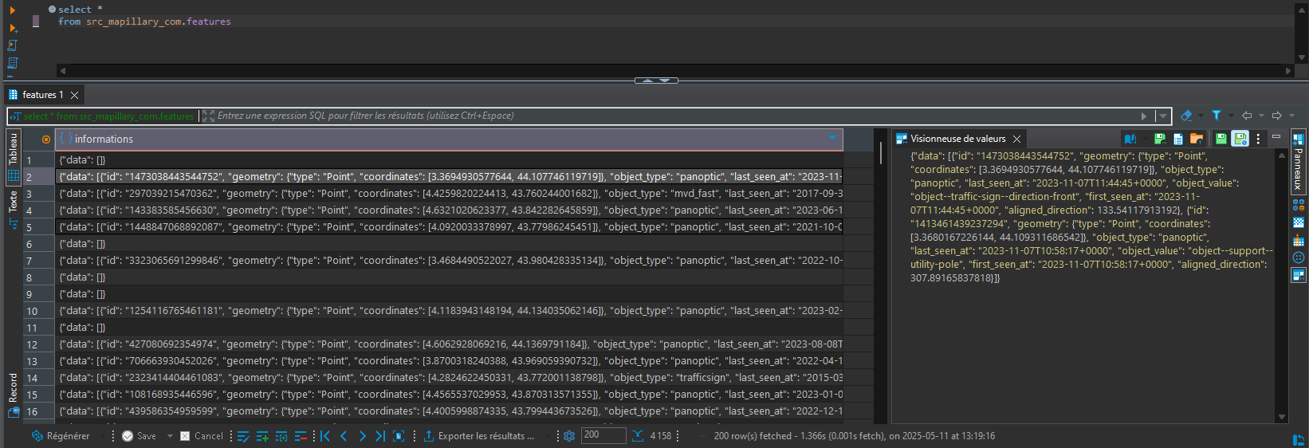Click the Régénérer refresh button
Screen dimensions: 1309x448
tap(61, 436)
